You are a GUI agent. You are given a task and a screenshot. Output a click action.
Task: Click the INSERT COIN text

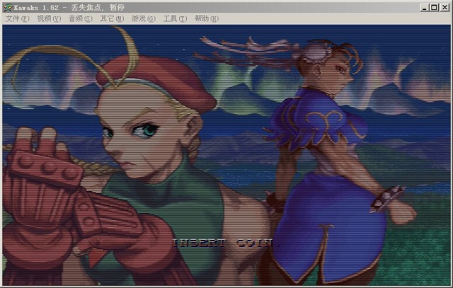click(226, 243)
